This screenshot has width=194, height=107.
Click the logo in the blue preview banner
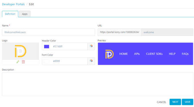pos(109,54)
